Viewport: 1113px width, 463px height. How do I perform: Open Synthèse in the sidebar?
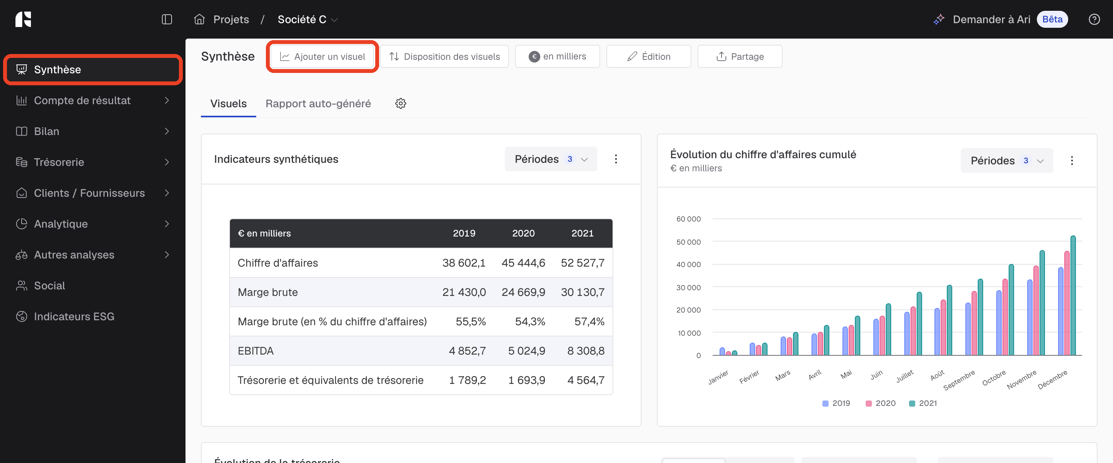coord(93,69)
